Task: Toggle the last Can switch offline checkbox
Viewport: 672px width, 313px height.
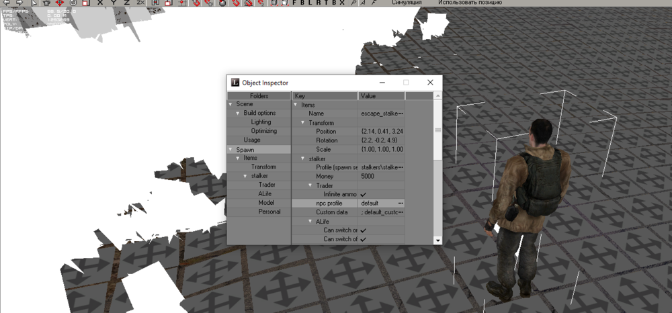Action: [364, 239]
